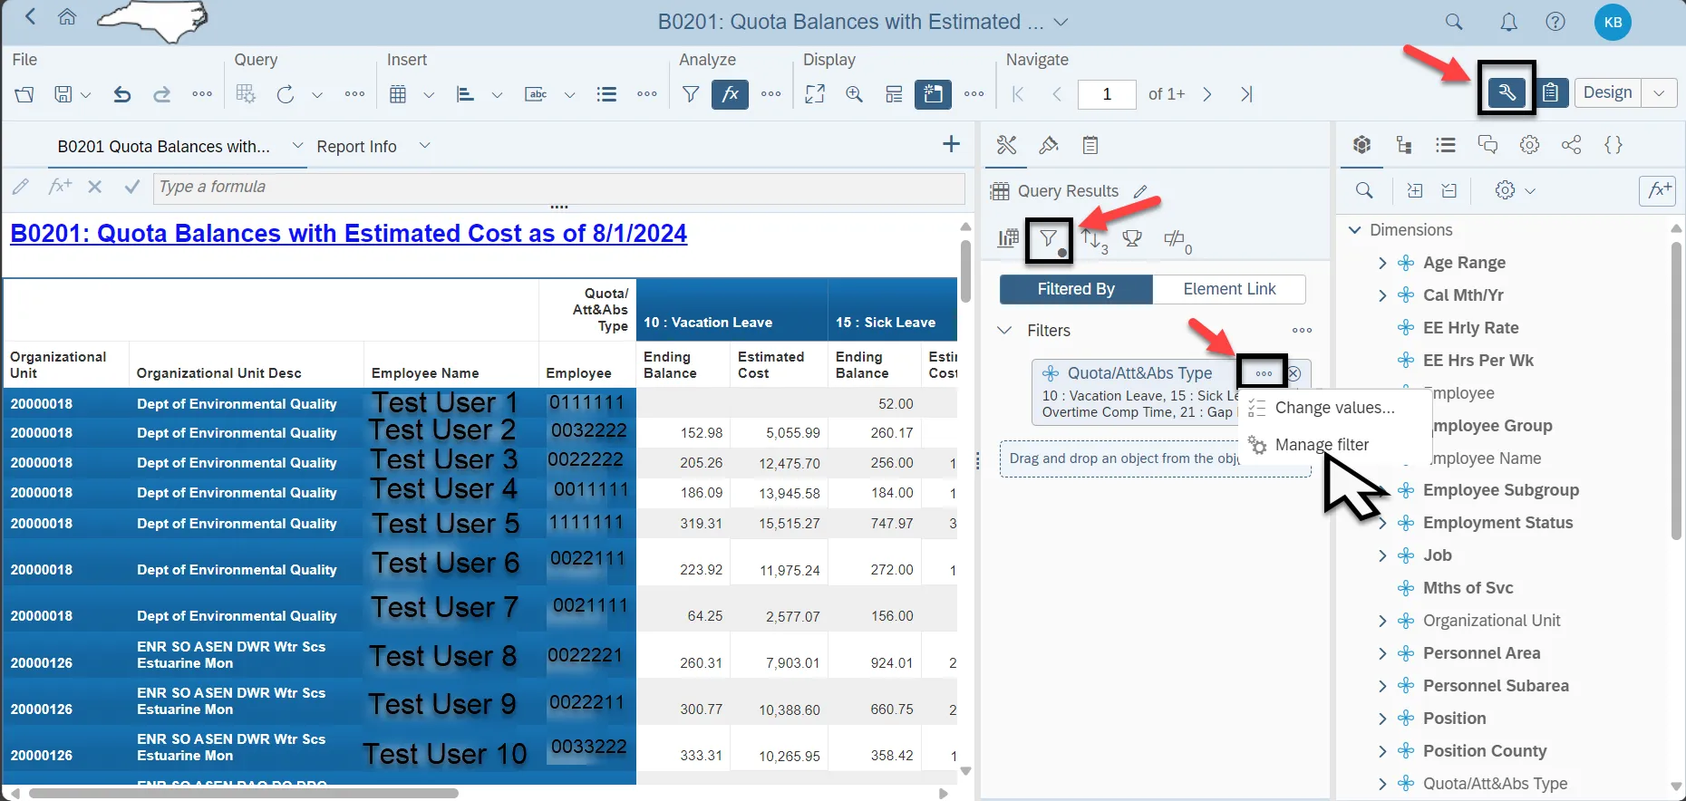Click the wrench Build panel icon
The image size is (1686, 801).
click(1506, 92)
